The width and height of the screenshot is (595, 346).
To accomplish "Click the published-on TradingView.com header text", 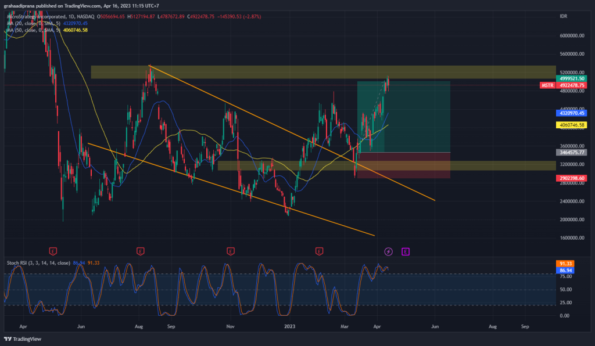I will (81, 6).
